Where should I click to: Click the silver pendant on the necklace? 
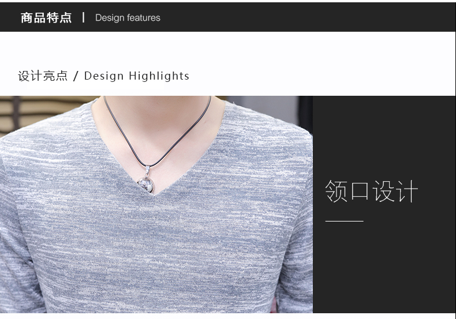pyautogui.click(x=143, y=187)
